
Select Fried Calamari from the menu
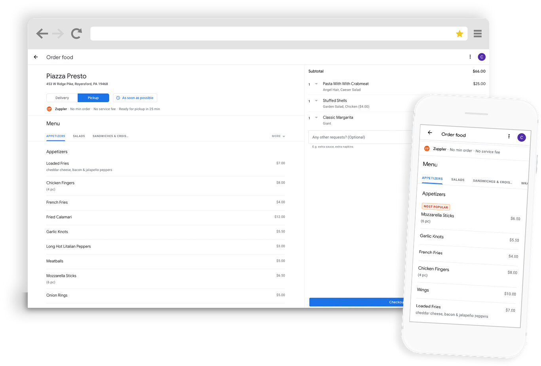pyautogui.click(x=59, y=217)
